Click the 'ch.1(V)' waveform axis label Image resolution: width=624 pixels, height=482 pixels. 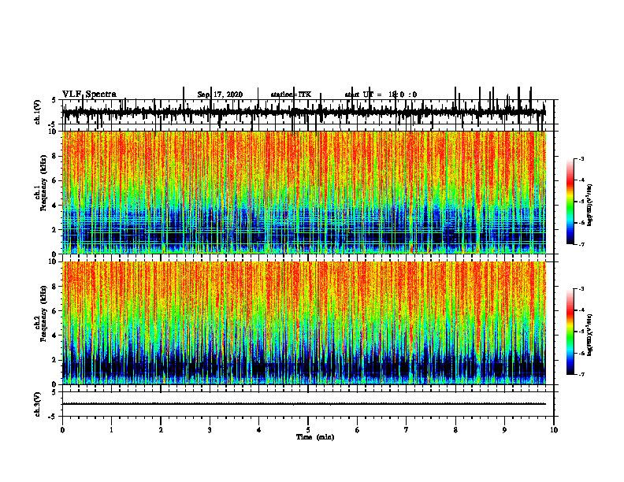38,112
